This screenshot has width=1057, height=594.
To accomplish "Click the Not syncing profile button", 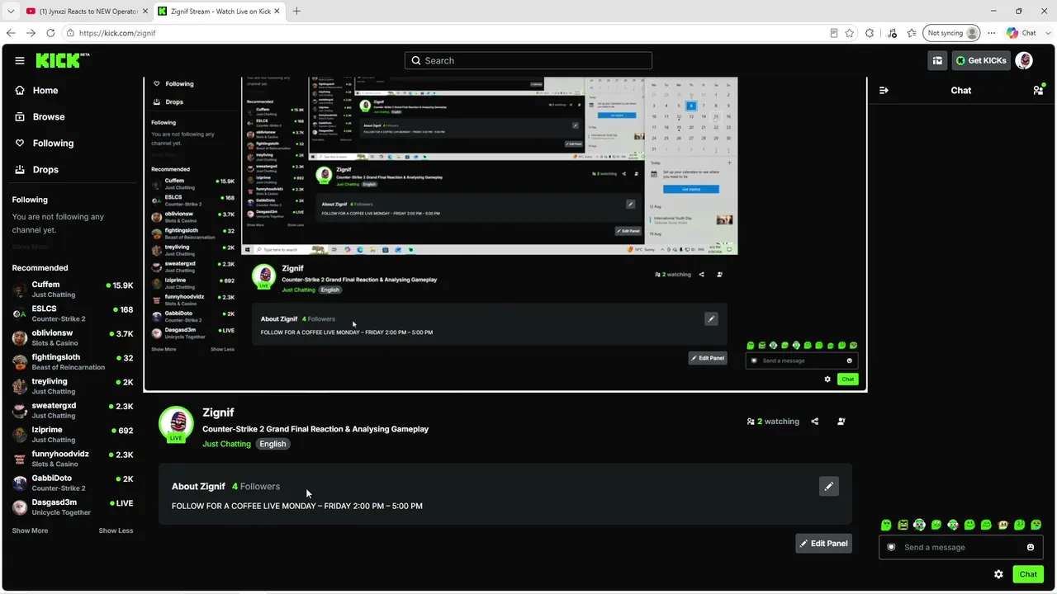I will pos(952,33).
